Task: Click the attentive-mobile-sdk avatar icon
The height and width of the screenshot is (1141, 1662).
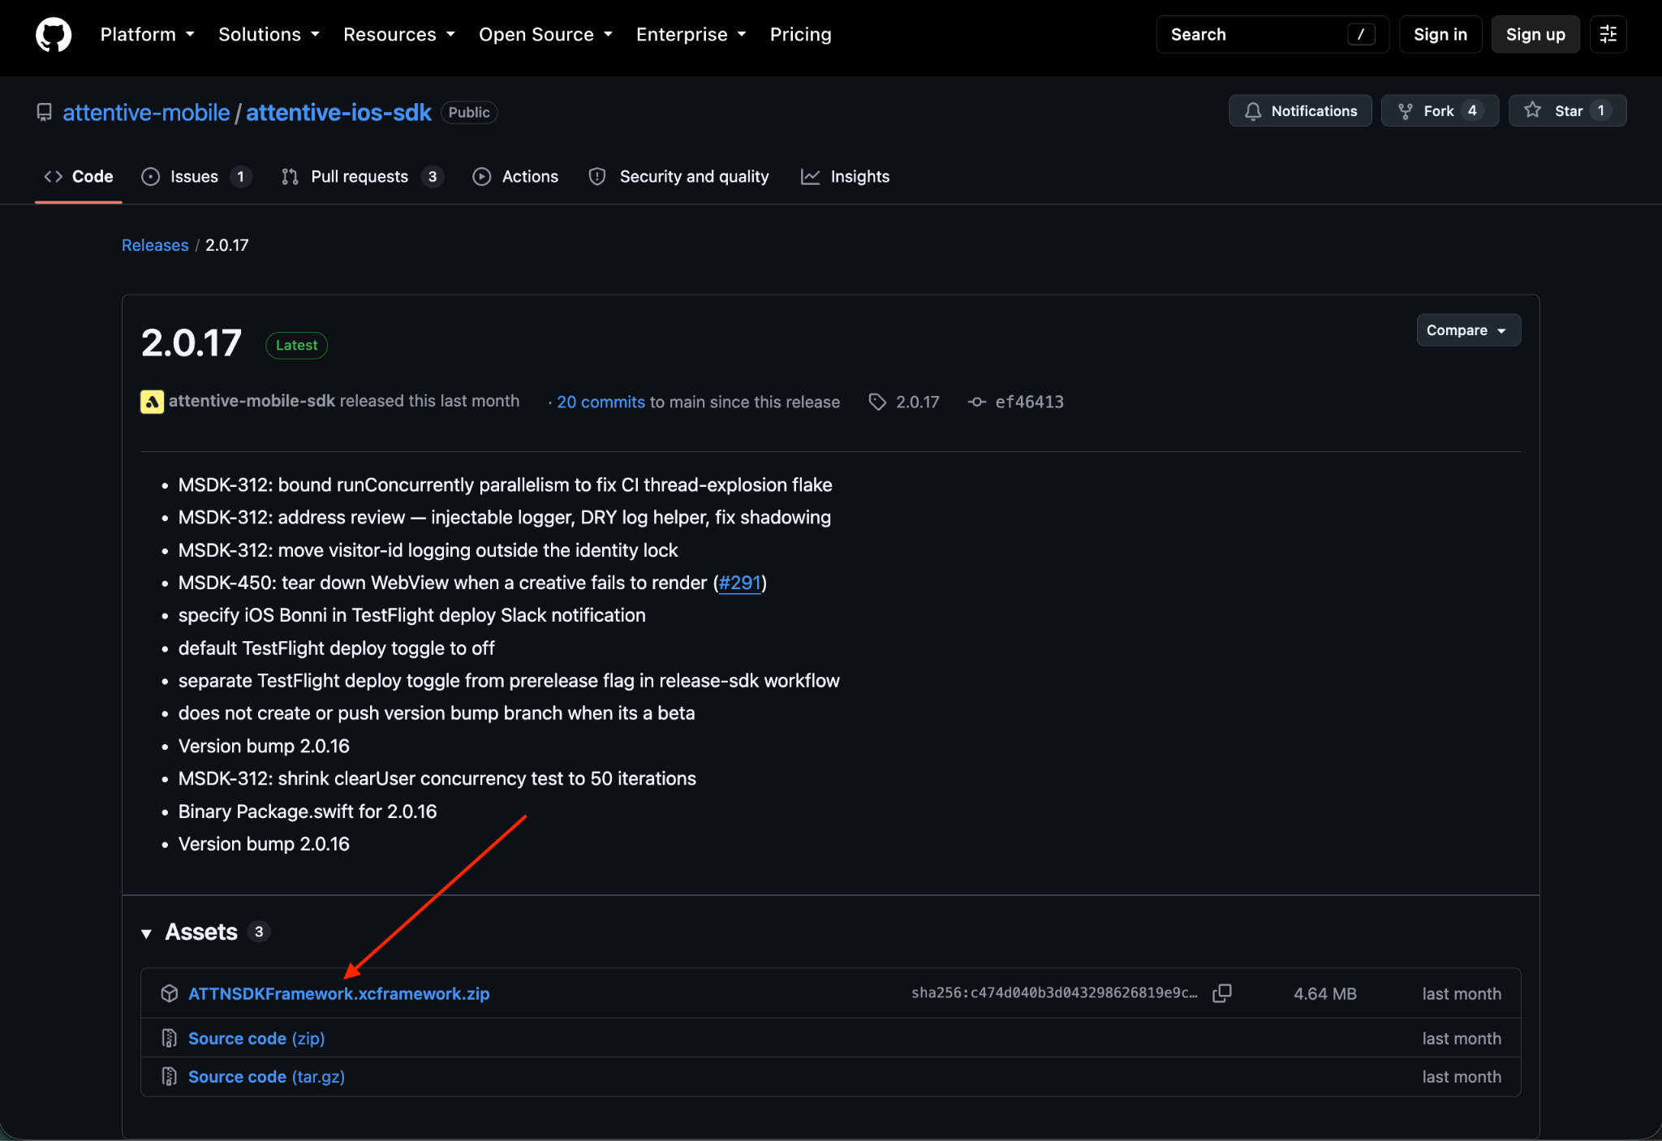Action: [x=152, y=402]
